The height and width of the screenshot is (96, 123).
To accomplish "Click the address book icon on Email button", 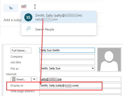I will pos(14,79).
